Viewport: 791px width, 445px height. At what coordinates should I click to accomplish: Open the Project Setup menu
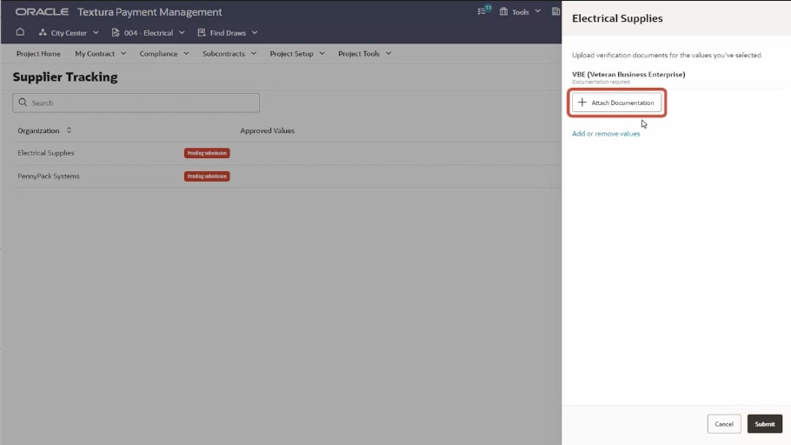click(297, 54)
